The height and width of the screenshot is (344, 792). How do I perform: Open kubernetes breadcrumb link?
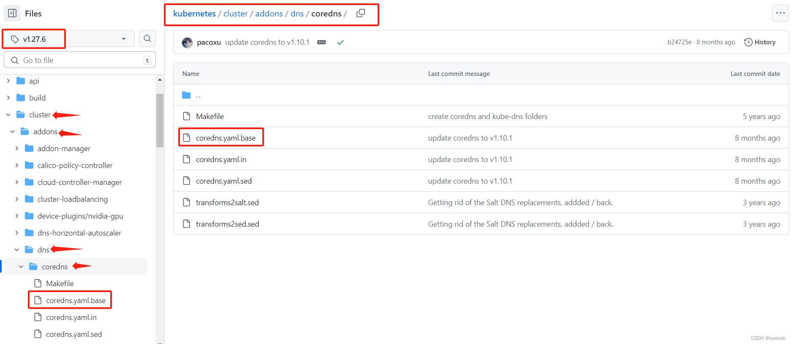click(194, 14)
